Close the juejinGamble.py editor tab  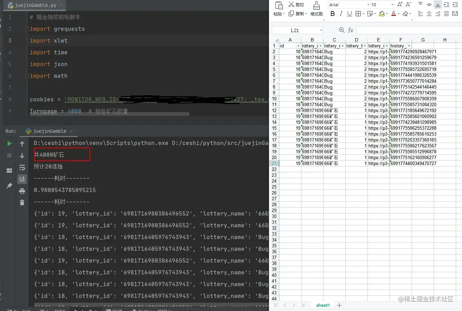pyautogui.click(x=61, y=5)
